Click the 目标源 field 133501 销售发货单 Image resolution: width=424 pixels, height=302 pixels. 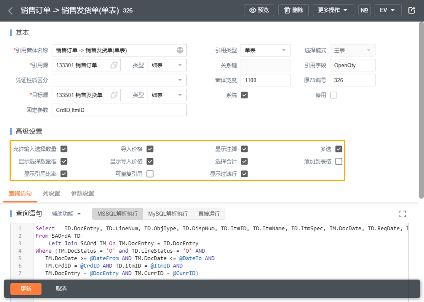(x=86, y=95)
